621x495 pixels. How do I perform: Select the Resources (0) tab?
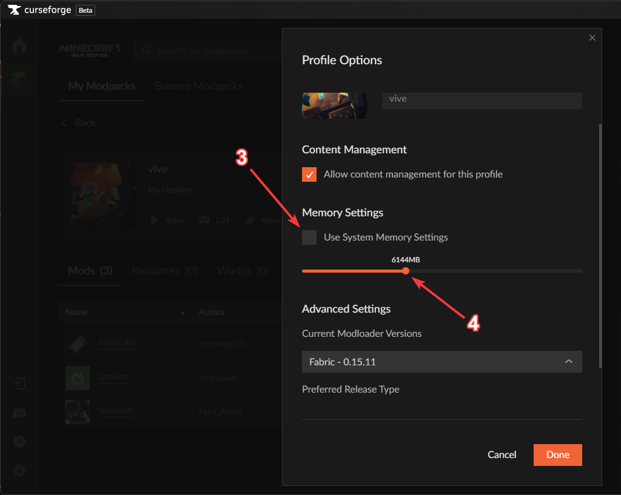pyautogui.click(x=165, y=271)
